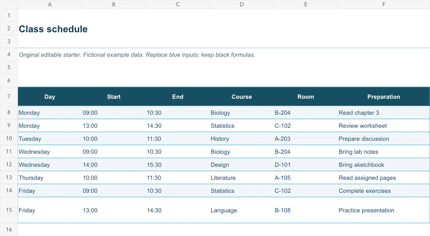Click the italic starter note in row 4
The width and height of the screenshot is (430, 236).
pos(137,55)
